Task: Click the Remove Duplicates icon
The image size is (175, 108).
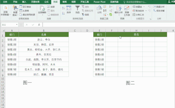Action: pyautogui.click(x=105, y=11)
